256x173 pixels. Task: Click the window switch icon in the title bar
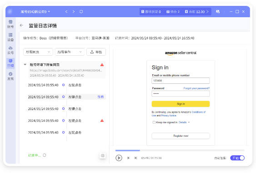tap(218, 11)
